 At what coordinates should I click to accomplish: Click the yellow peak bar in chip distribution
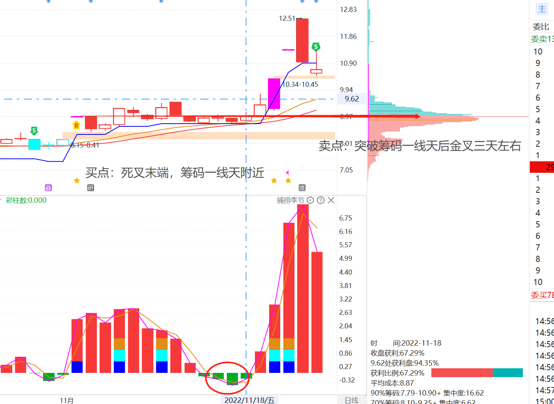(x=423, y=120)
